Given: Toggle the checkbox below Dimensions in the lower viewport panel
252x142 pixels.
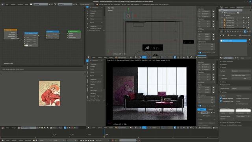Looking at the screenshot, I should (200, 106).
